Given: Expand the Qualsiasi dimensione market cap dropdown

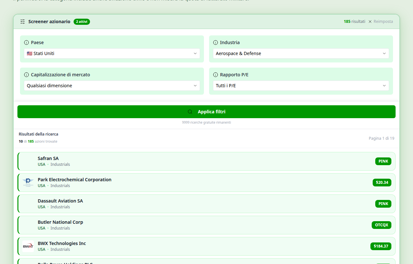Looking at the screenshot, I should pos(112,86).
